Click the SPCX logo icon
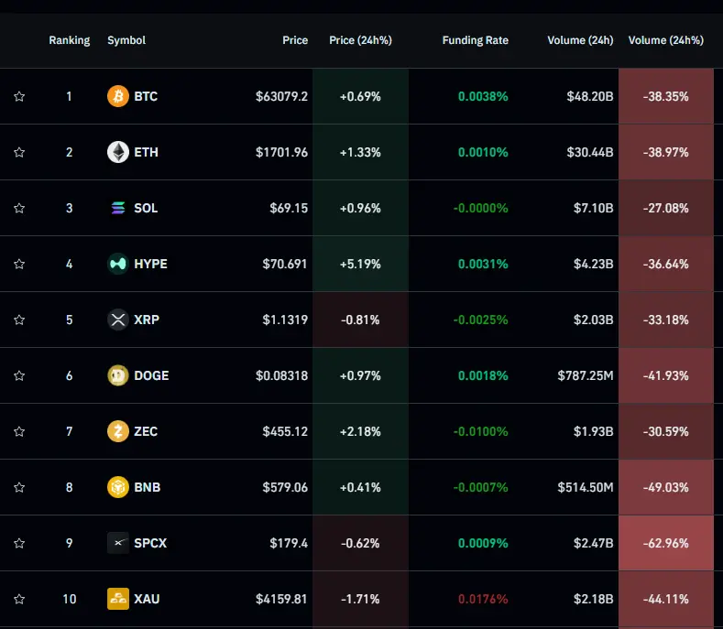This screenshot has width=723, height=629. tap(118, 543)
